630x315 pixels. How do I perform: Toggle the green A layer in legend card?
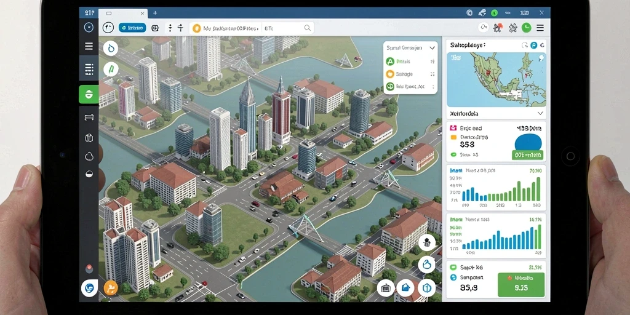(x=389, y=62)
